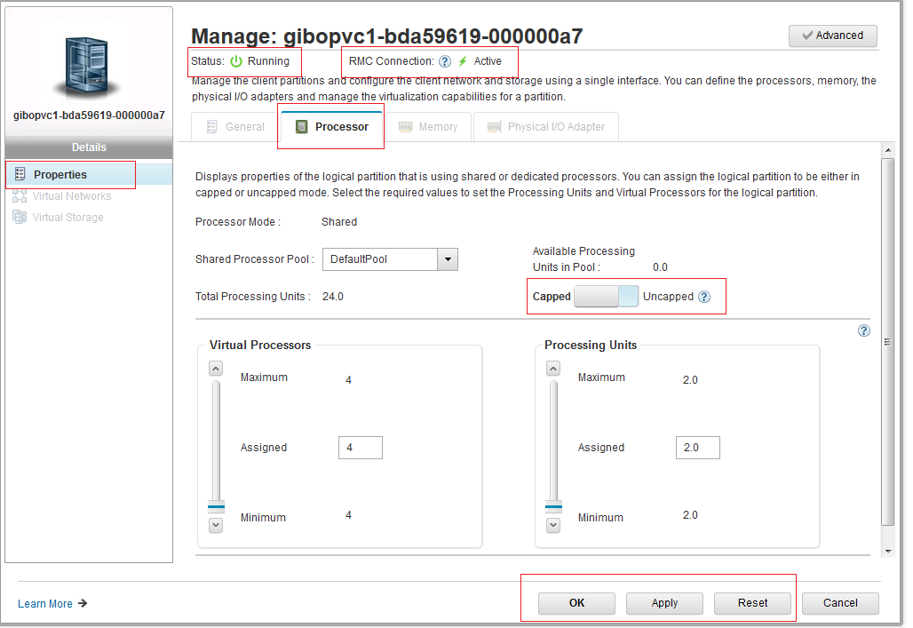Click the Shared processor mode value
913x628 pixels.
pyautogui.click(x=339, y=222)
